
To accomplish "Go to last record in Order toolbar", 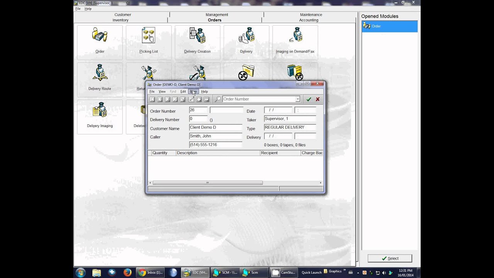I will [175, 99].
